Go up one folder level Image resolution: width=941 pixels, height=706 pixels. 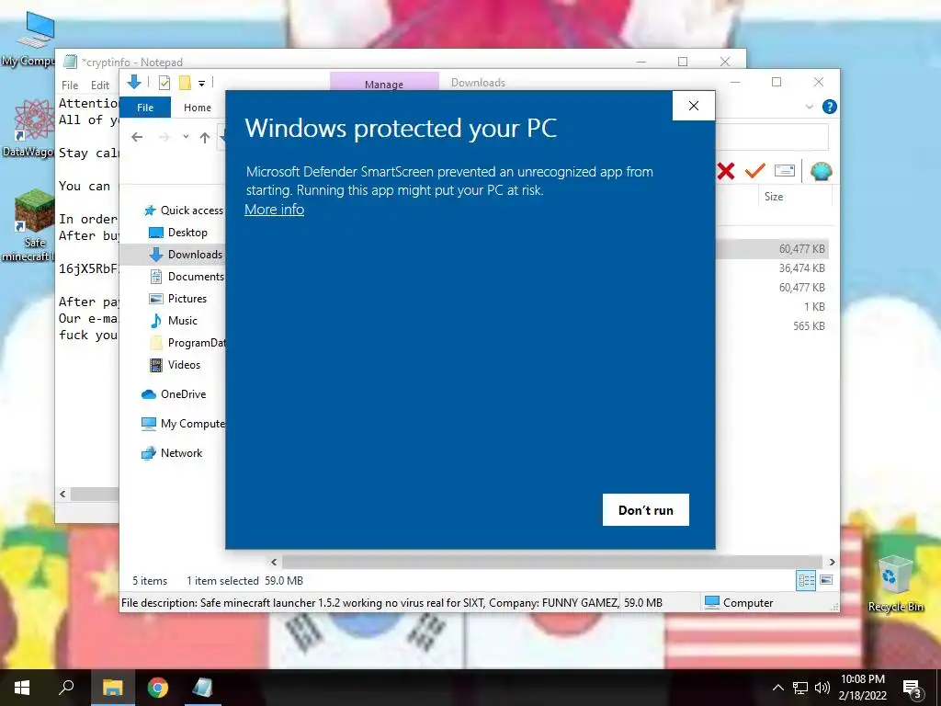(x=205, y=138)
